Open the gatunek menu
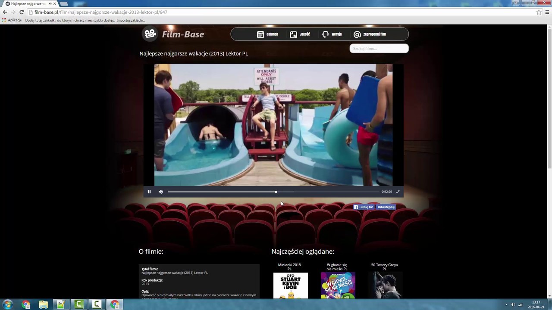Viewport: 552px width, 310px height. point(267,34)
